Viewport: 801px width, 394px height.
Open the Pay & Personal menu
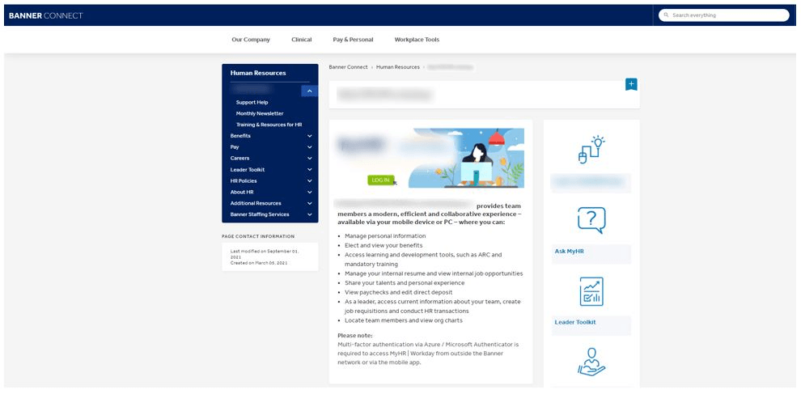pos(353,40)
